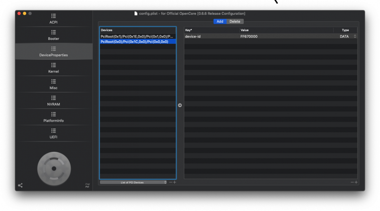
Task: Add a device with the plus button
Action: pos(175,182)
